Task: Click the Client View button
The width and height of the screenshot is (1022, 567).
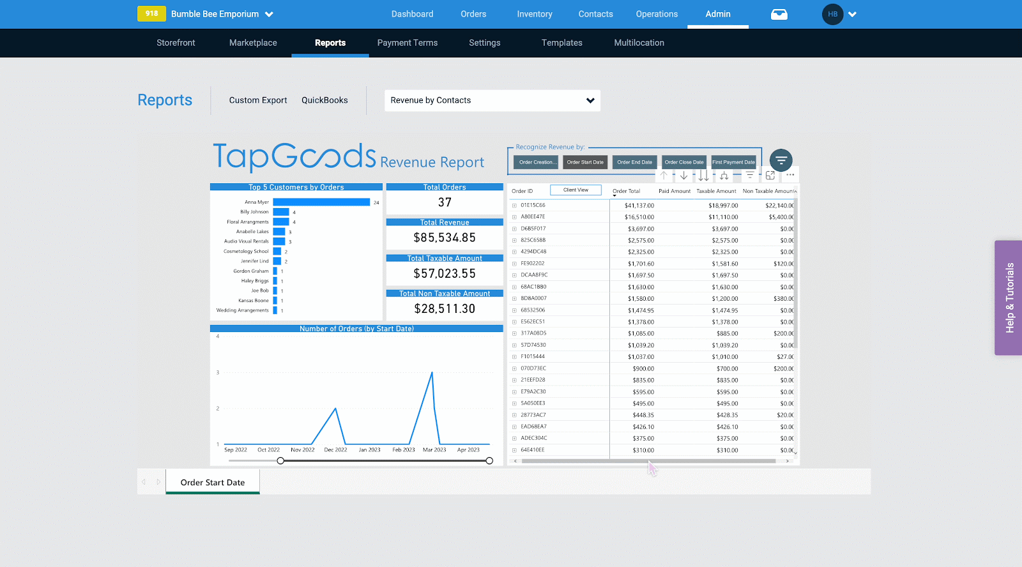Action: click(576, 190)
